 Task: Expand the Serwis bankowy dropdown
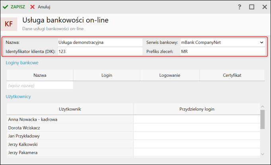pyautogui.click(x=262, y=42)
